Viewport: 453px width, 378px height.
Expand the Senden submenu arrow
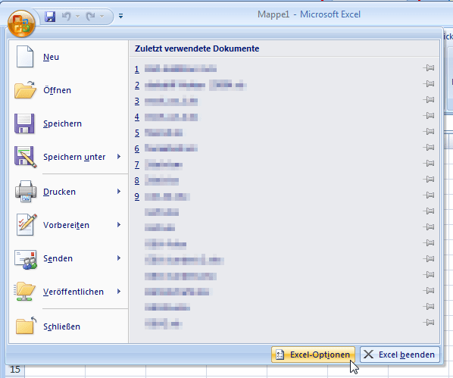tap(119, 258)
